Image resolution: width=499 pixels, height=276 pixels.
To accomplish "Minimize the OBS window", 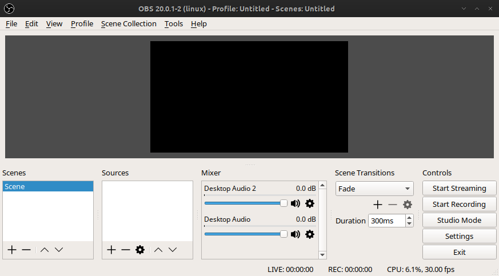I will pyautogui.click(x=464, y=9).
